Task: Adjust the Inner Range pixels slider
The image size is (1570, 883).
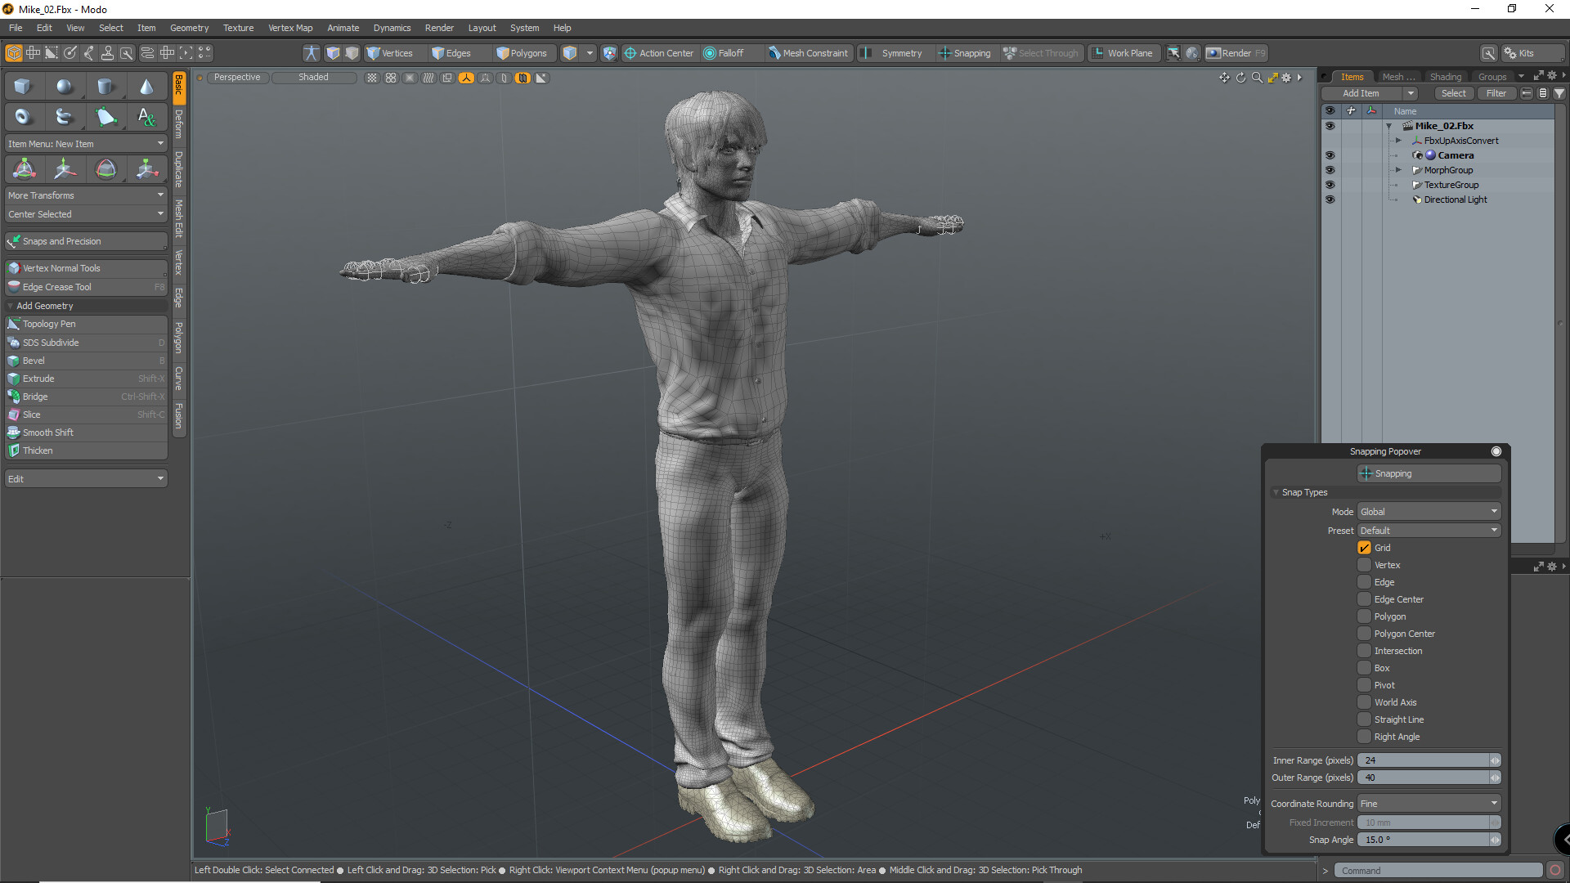Action: point(1427,760)
